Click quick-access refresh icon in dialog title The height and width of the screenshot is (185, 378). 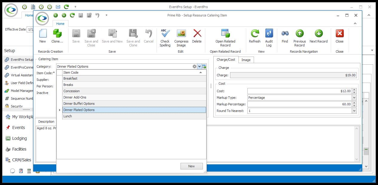coord(72,15)
